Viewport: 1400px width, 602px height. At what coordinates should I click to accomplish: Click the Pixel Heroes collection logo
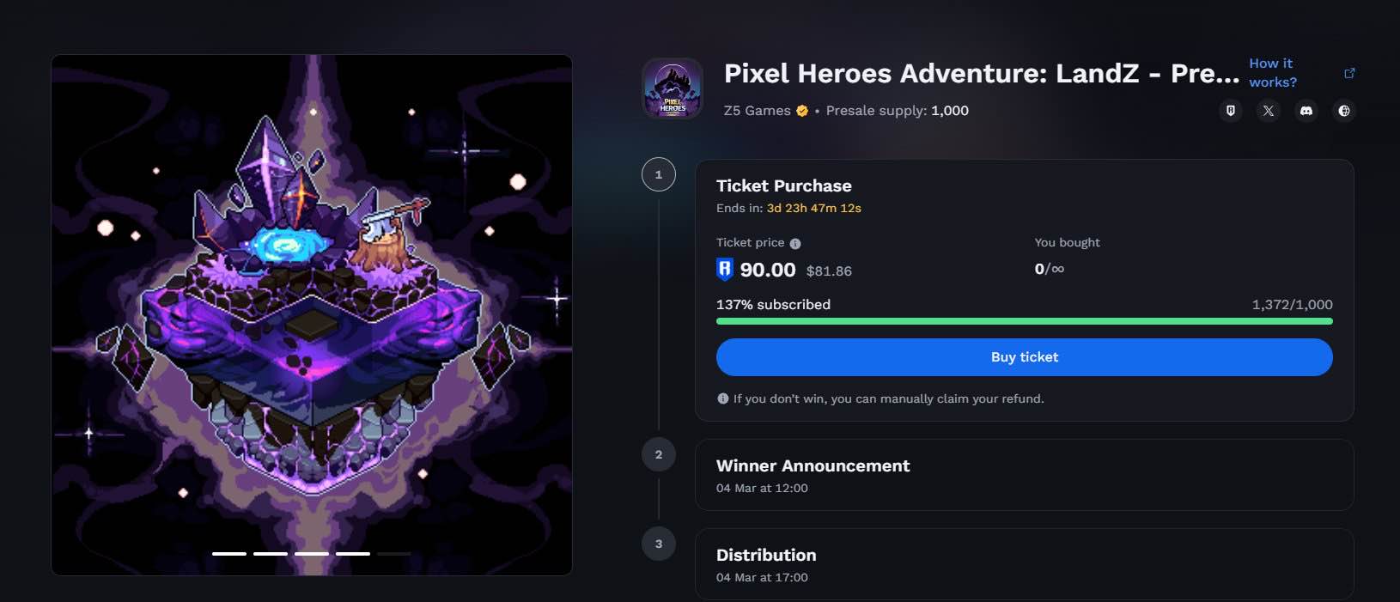(x=673, y=88)
